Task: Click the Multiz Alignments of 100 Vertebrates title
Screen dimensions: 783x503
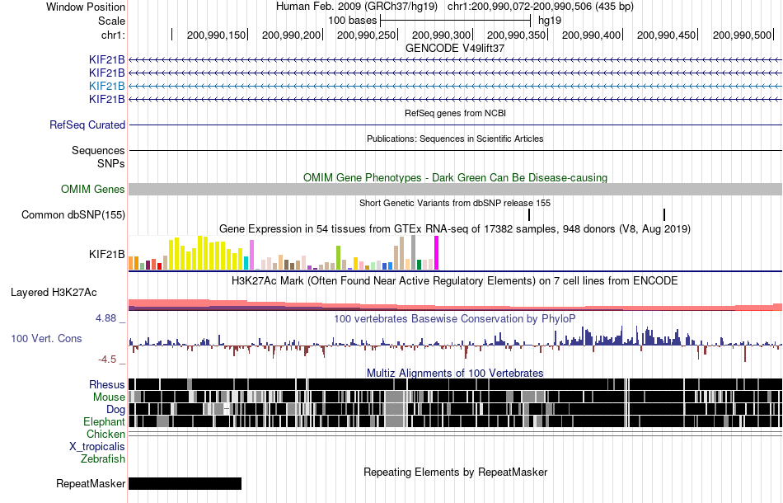Action: click(455, 374)
